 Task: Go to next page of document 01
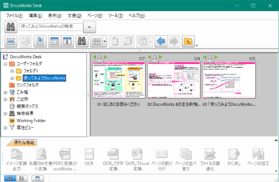pyautogui.click(x=105, y=57)
